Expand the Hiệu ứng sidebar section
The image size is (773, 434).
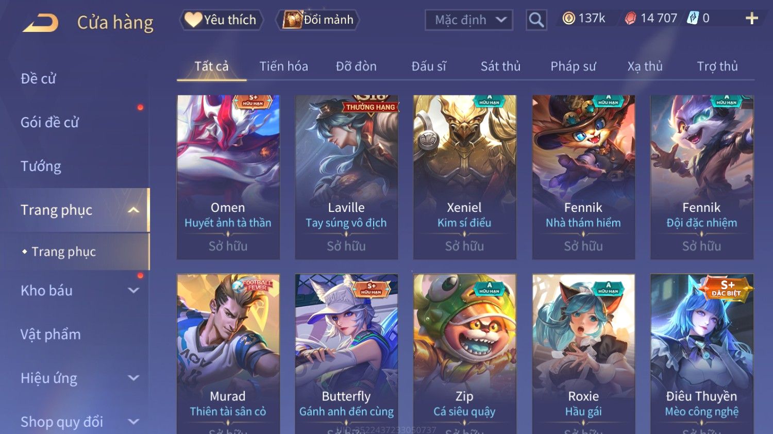[x=133, y=378]
